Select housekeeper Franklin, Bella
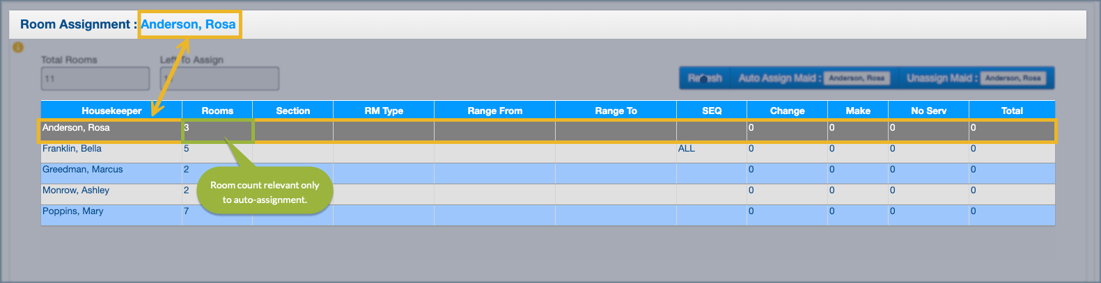The width and height of the screenshot is (1101, 283). coord(72,149)
